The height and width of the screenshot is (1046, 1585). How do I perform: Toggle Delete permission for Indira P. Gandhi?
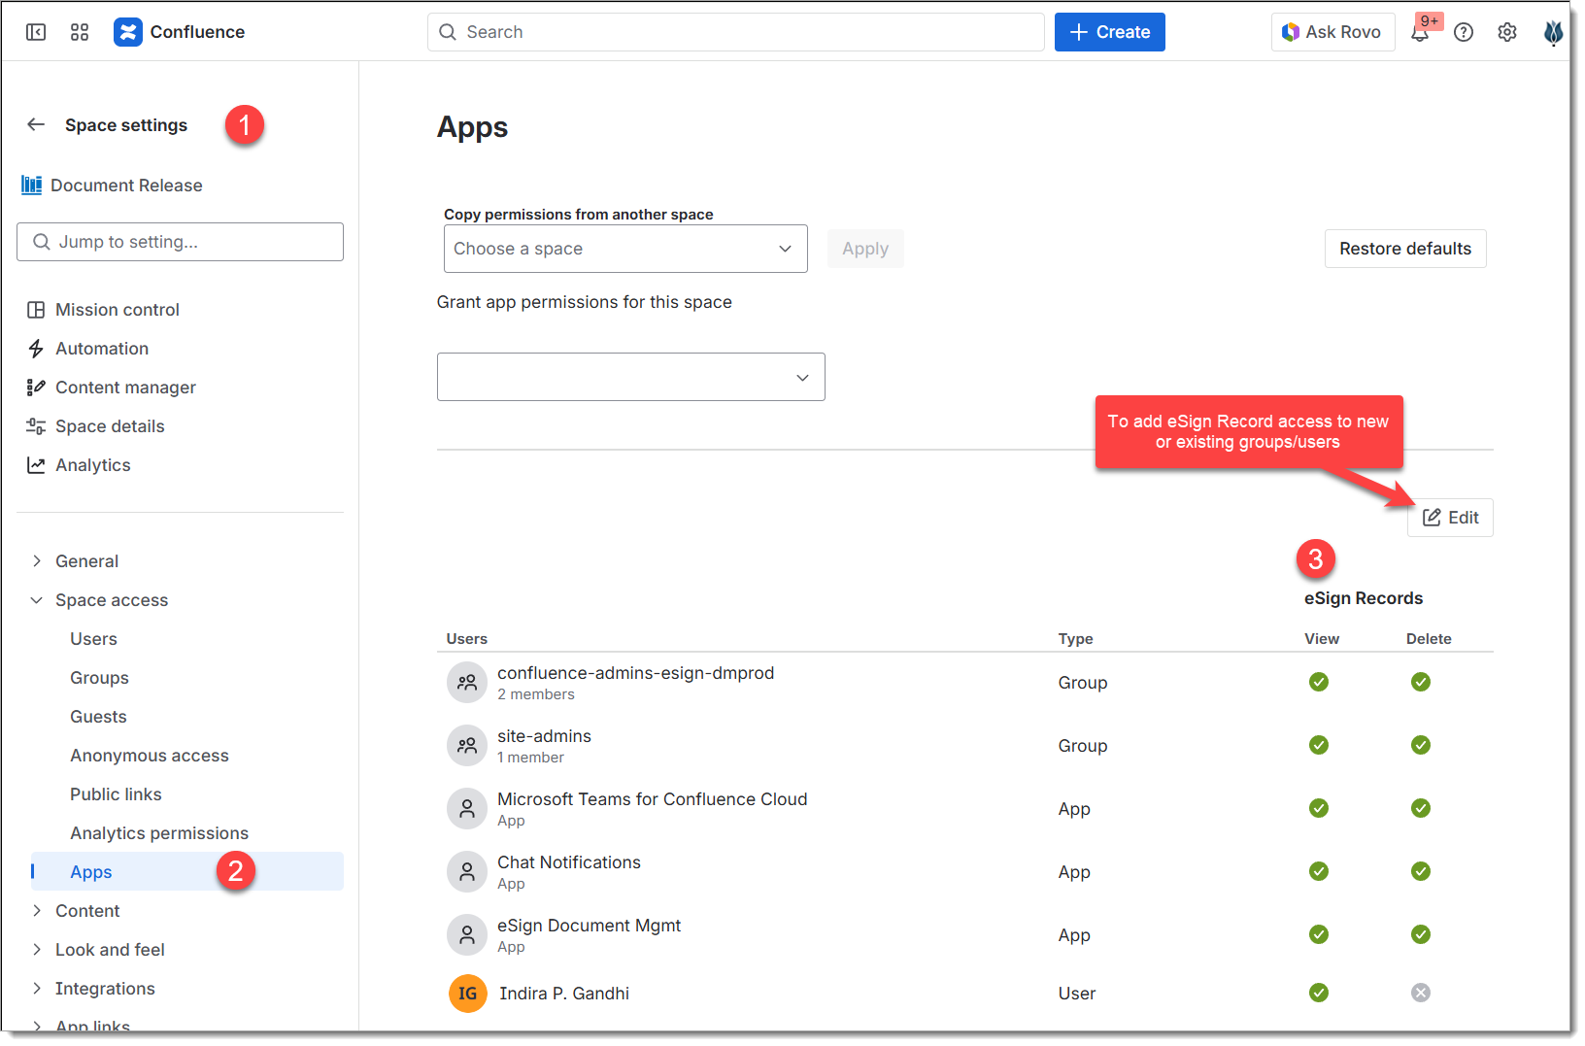pyautogui.click(x=1420, y=993)
